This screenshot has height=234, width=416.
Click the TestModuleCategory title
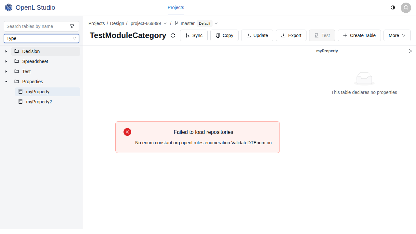click(128, 35)
